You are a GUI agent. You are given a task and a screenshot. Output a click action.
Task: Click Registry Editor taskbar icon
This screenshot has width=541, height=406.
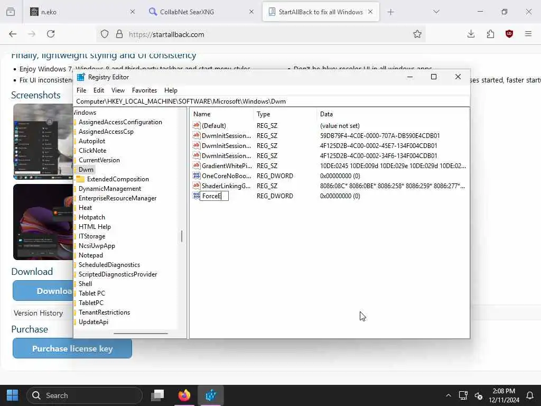(x=211, y=395)
